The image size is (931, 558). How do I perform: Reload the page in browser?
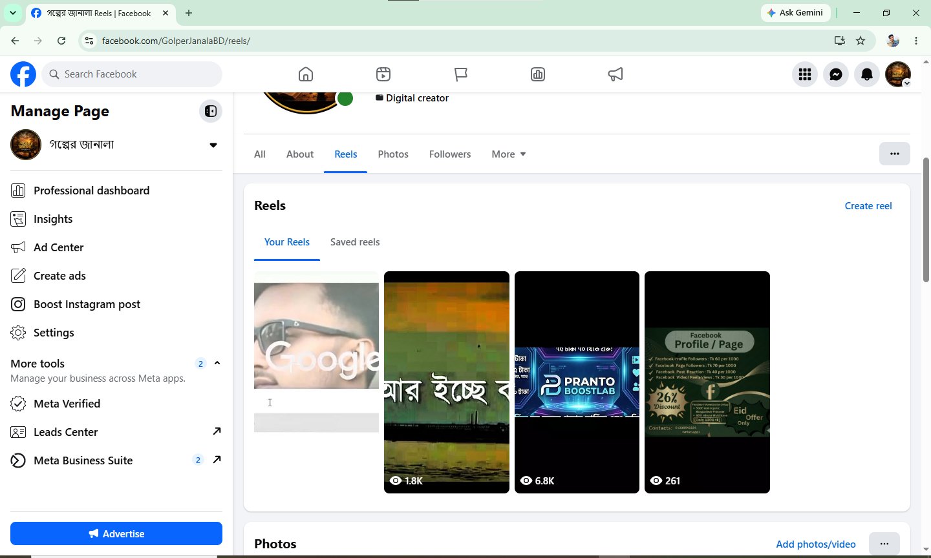coord(61,41)
